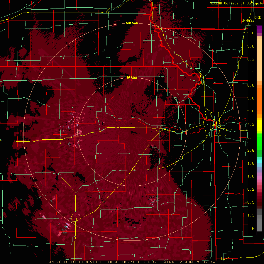Click the TH threshold label on scale
The width and height of the screenshot is (264, 264).
tap(252, 229)
